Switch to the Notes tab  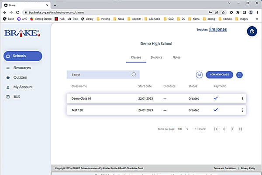(176, 57)
